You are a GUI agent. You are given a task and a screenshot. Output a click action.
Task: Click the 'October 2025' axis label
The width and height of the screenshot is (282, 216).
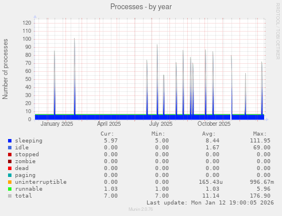tap(214, 124)
